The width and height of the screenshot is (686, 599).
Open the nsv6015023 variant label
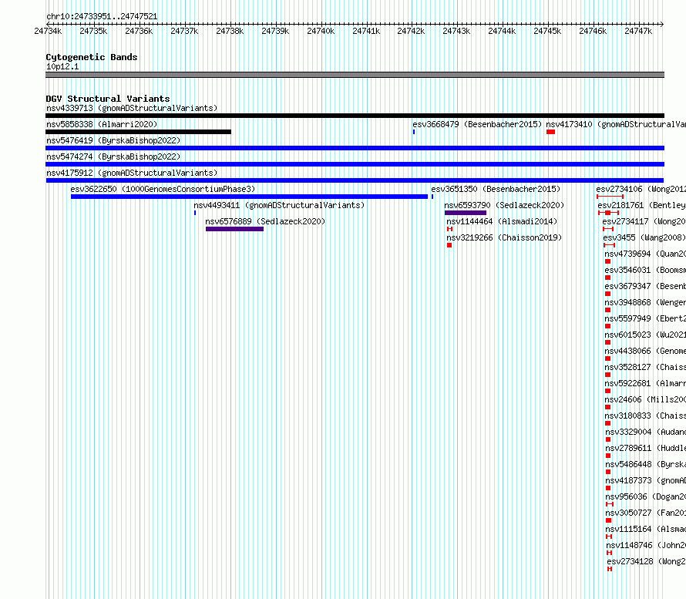point(645,335)
